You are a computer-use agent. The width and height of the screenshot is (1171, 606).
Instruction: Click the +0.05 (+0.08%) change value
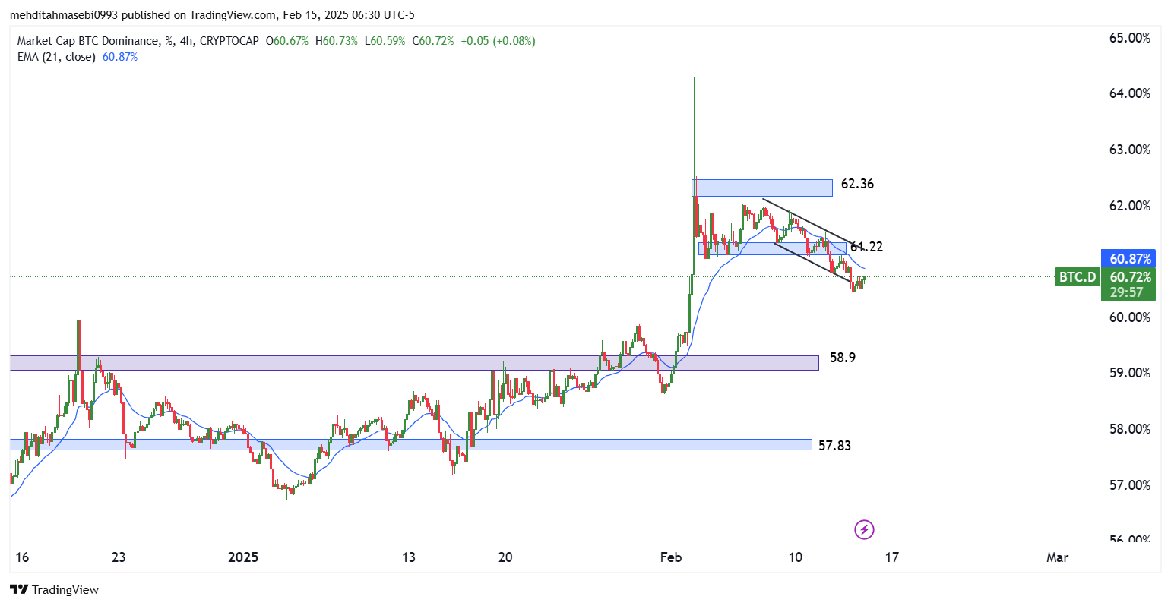point(498,41)
